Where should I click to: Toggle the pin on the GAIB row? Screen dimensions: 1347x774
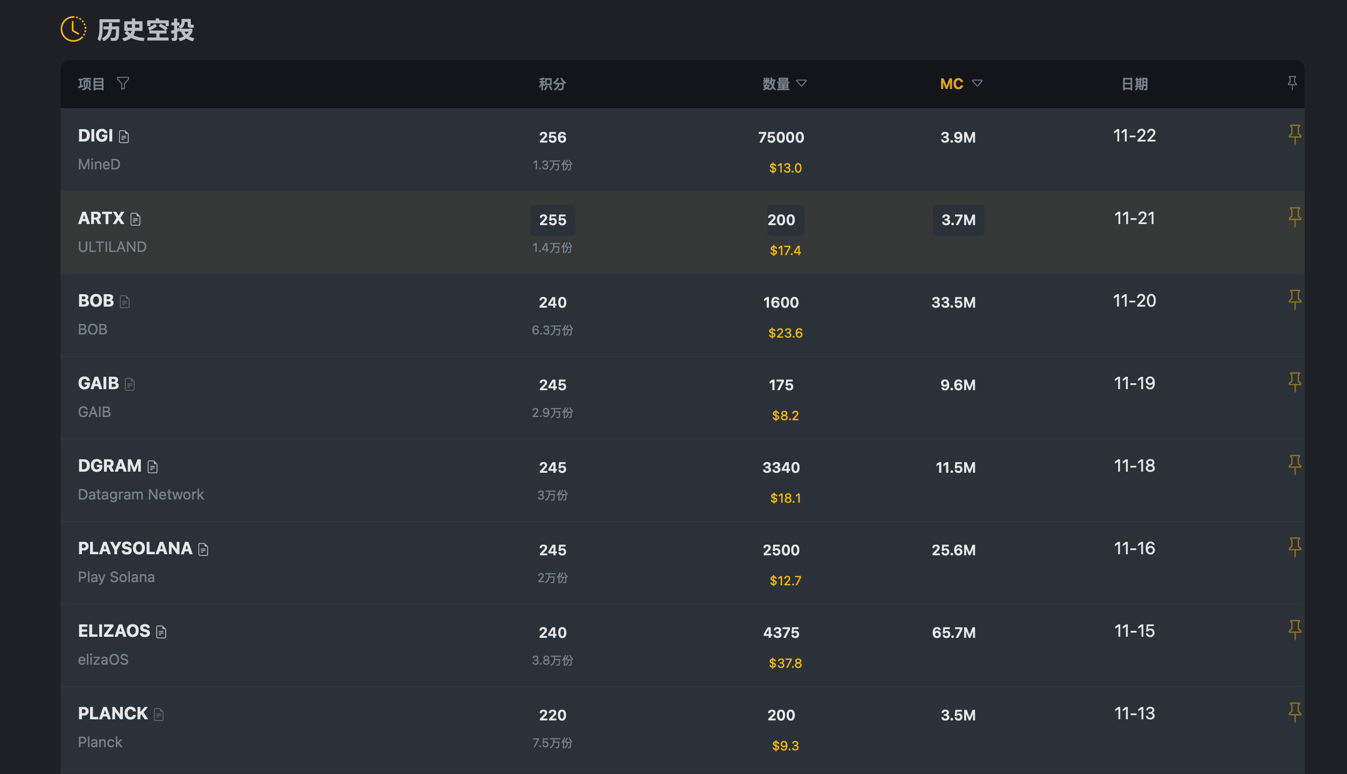point(1294,382)
